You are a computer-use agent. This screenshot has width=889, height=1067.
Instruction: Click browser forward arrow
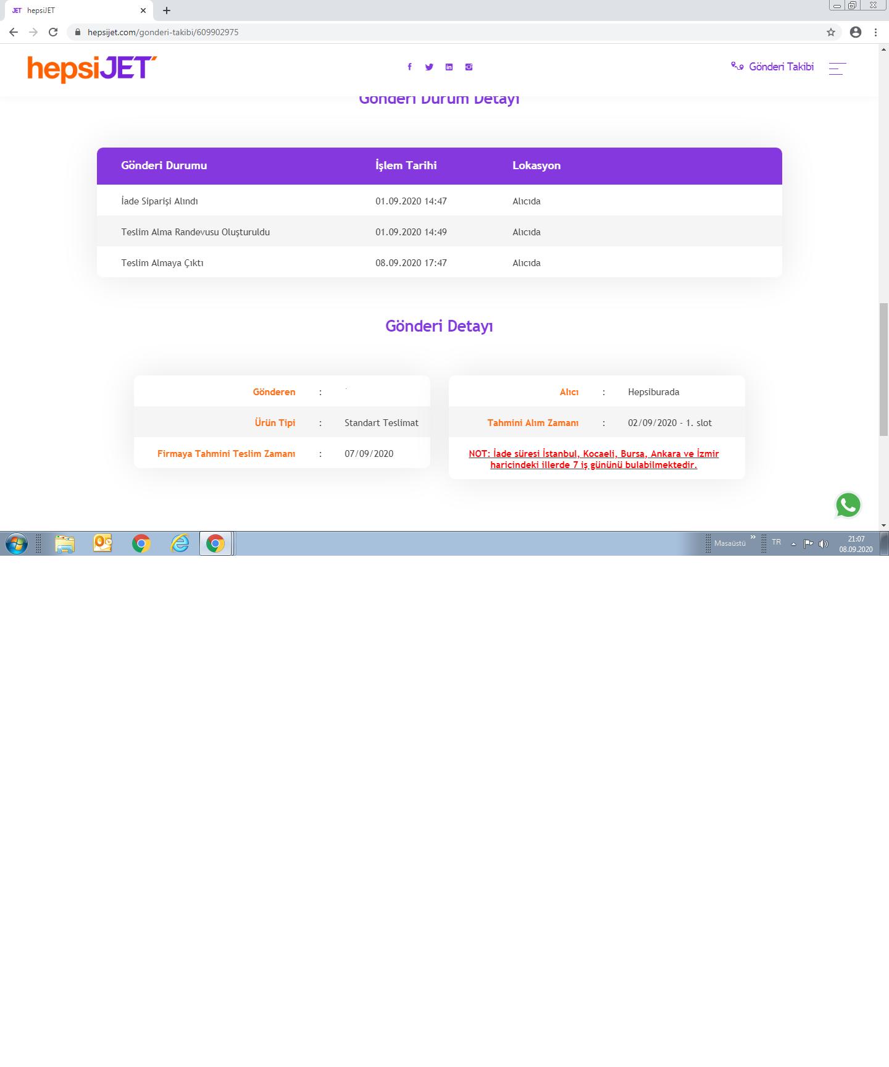pyautogui.click(x=33, y=32)
